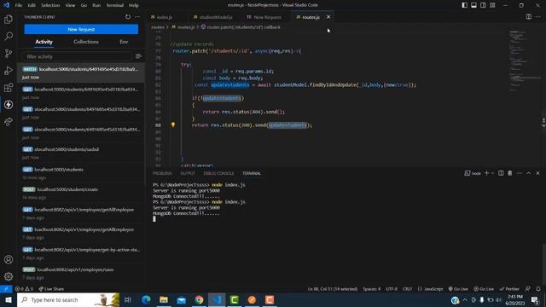Open the new terminal profile dropdown arrow

coord(492,173)
